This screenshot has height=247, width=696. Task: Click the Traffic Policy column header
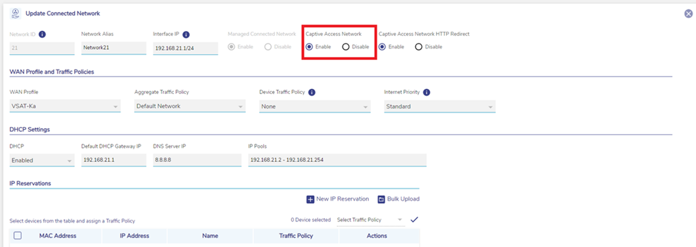coord(296,236)
